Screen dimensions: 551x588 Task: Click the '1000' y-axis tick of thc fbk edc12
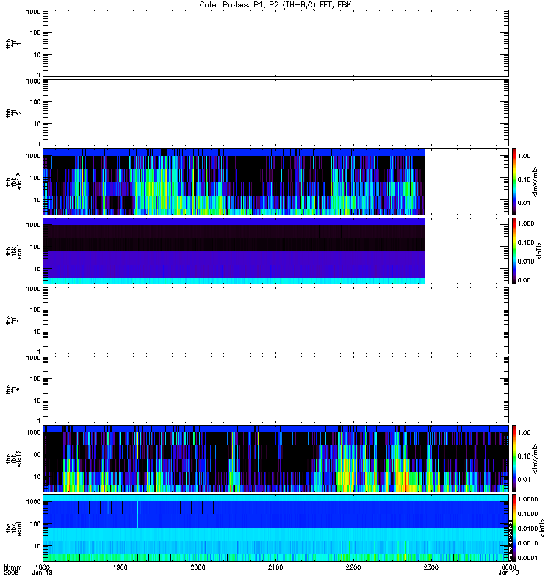[x=33, y=432]
